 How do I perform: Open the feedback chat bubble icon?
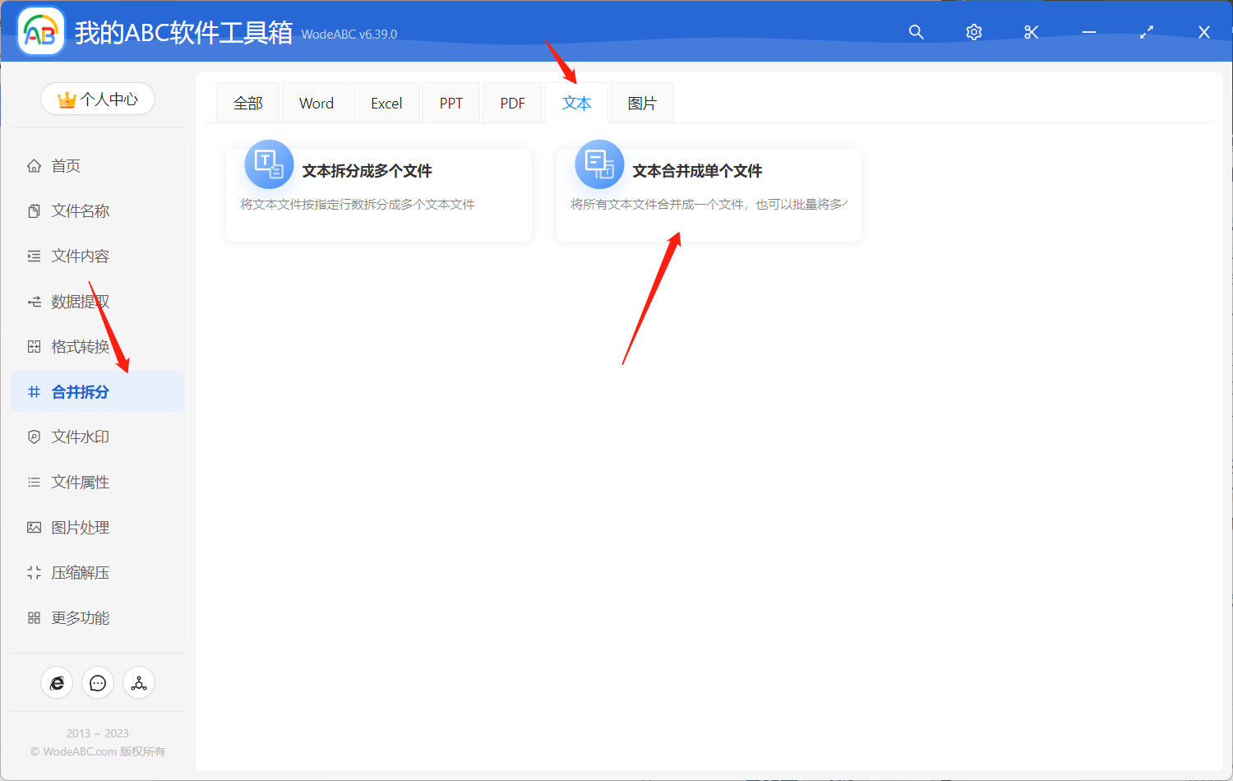point(98,682)
